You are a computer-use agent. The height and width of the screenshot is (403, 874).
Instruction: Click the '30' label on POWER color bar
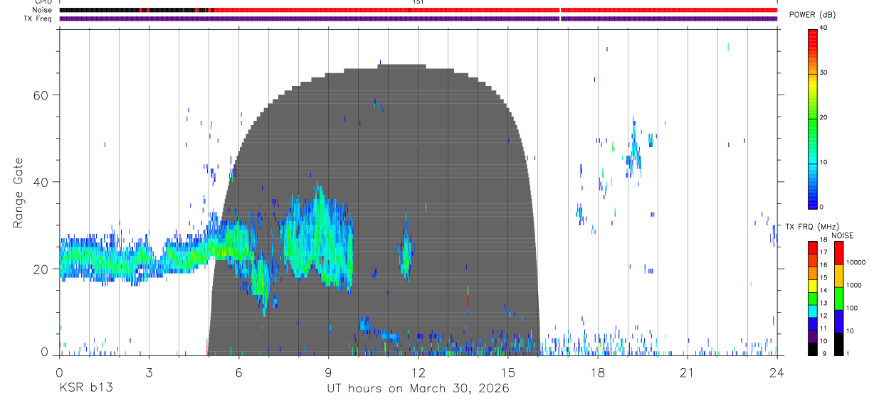pyautogui.click(x=824, y=72)
